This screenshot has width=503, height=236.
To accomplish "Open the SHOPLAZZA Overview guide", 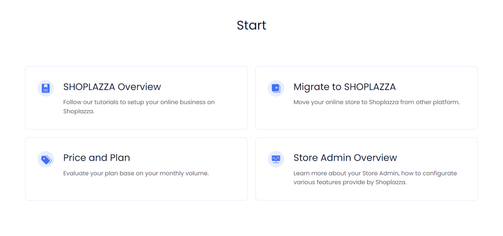I will (x=112, y=87).
